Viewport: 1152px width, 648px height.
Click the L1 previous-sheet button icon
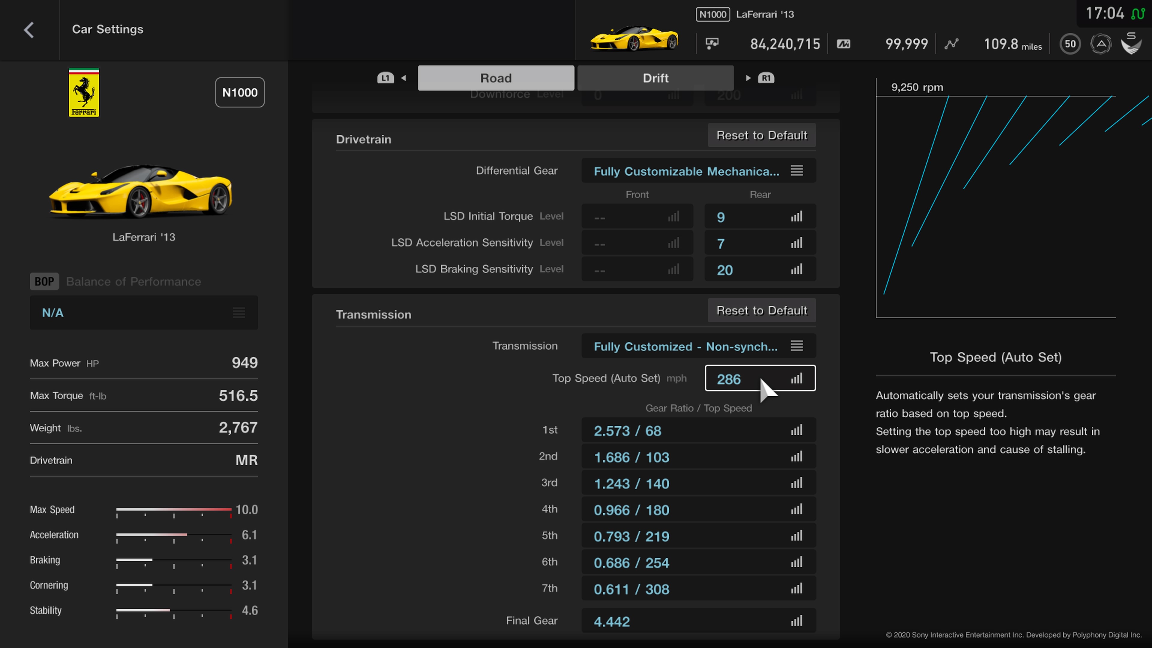pyautogui.click(x=385, y=78)
